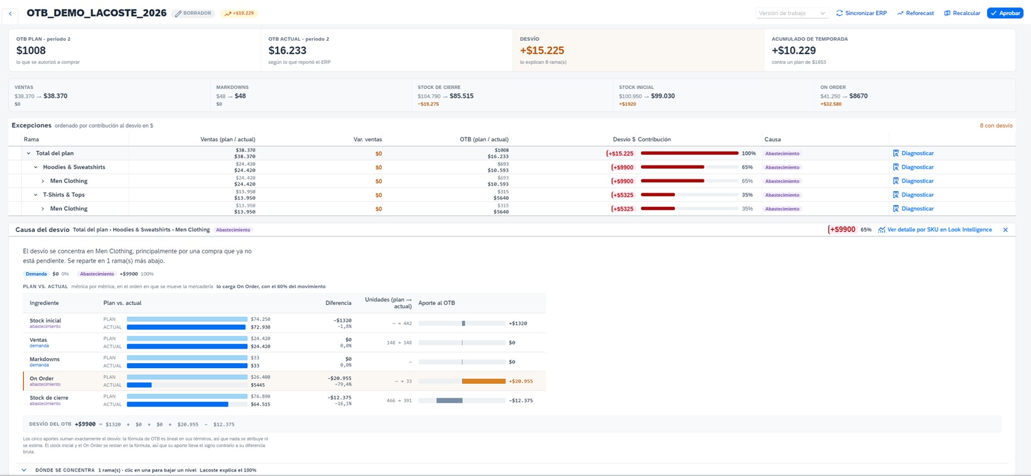Click the Diferencia column header
This screenshot has height=476, width=1031.
338,303
